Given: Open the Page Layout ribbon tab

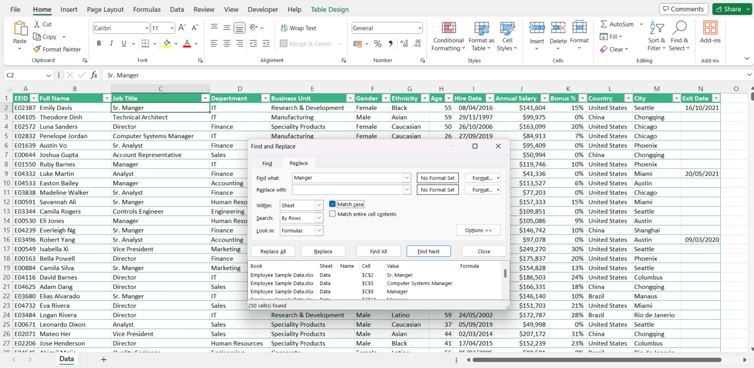Looking at the screenshot, I should pos(105,9).
